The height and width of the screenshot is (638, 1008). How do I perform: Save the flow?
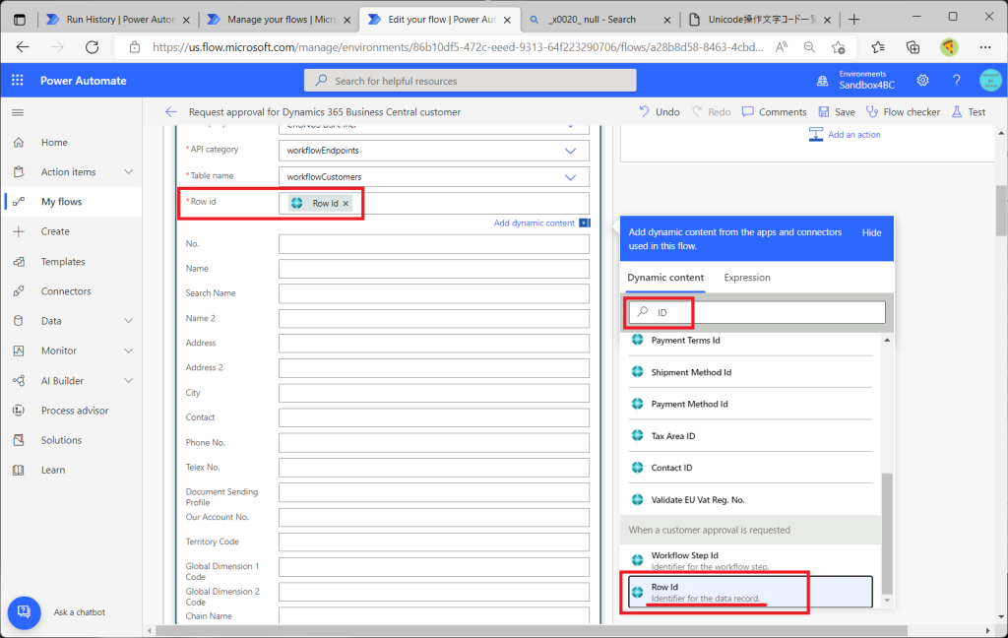(x=837, y=112)
